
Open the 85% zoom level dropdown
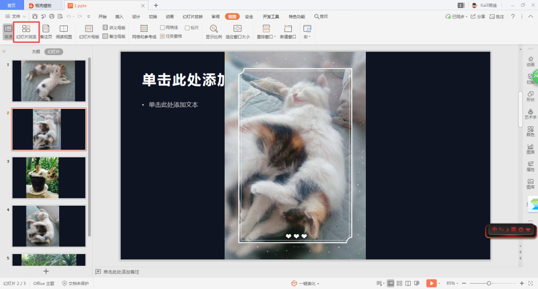pyautogui.click(x=452, y=283)
